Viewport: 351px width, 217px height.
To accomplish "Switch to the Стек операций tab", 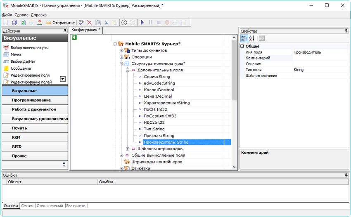I will [x=50, y=205].
